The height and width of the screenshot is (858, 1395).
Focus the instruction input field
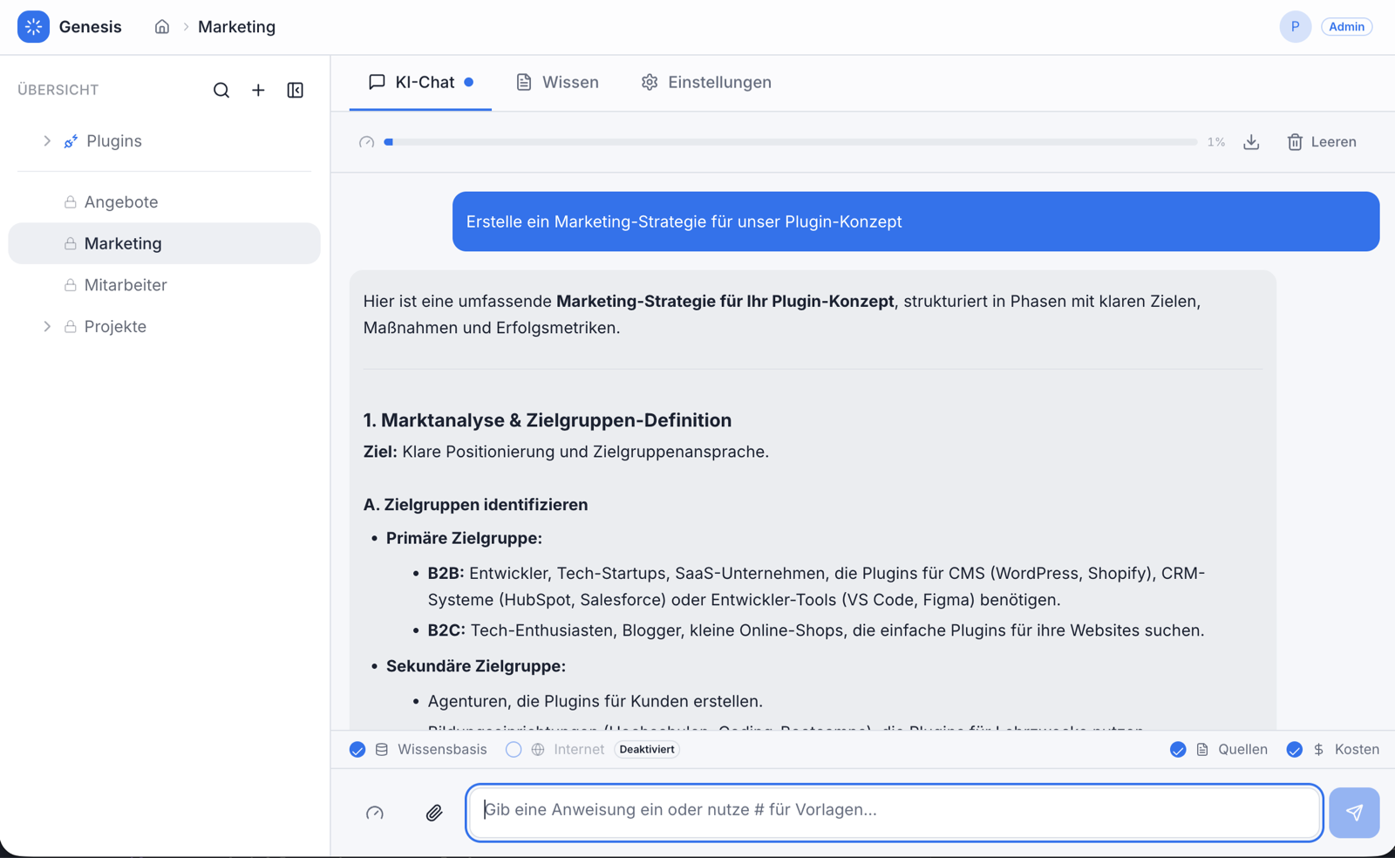click(895, 813)
